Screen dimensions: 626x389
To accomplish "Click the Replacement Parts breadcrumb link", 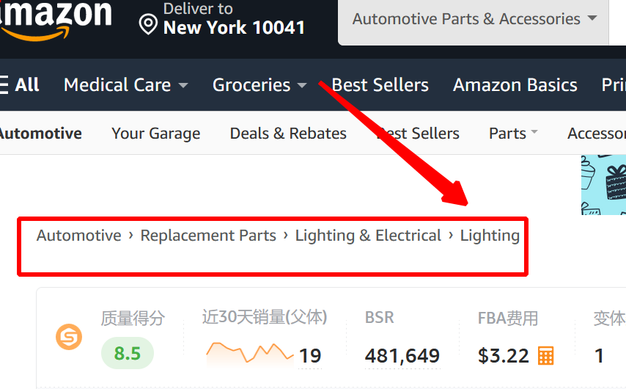I will click(208, 236).
